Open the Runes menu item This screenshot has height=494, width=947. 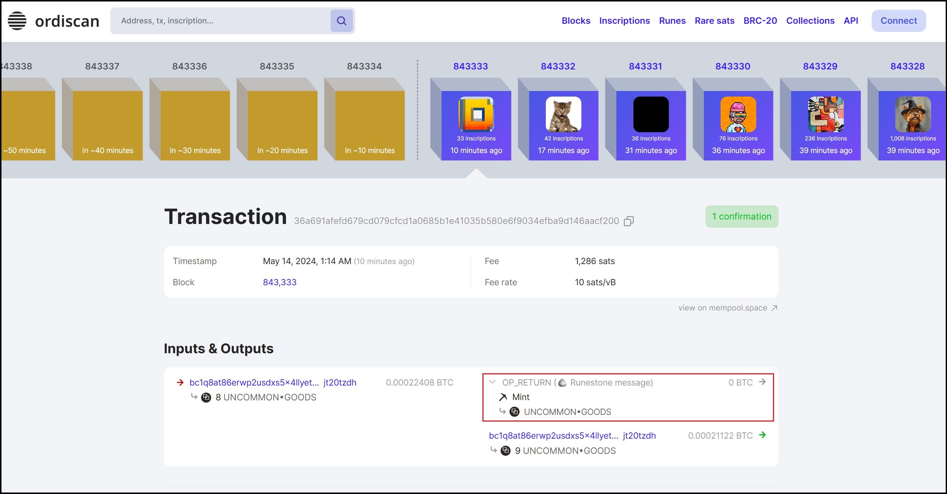(672, 21)
